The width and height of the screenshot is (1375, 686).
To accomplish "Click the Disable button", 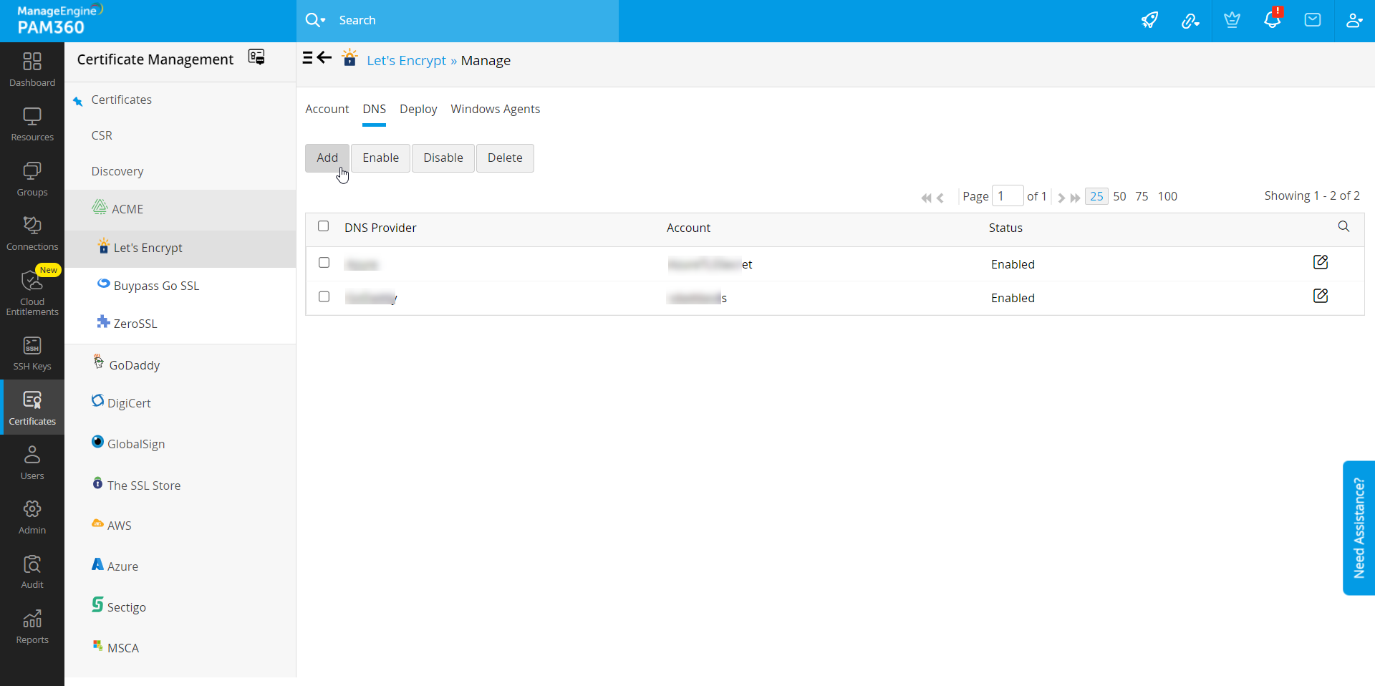I will pyautogui.click(x=443, y=158).
